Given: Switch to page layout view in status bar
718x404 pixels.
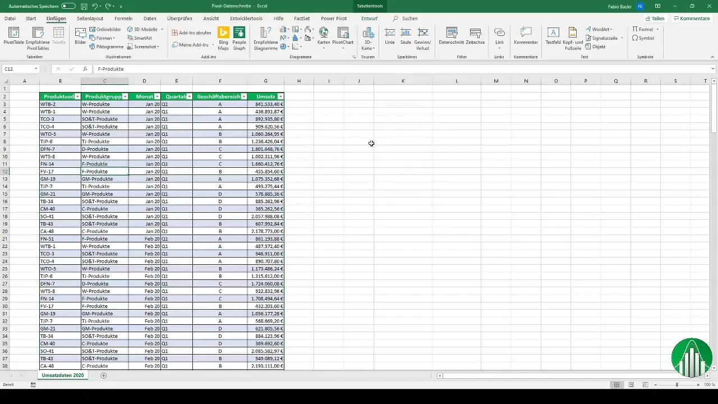Looking at the screenshot, I should [631, 384].
